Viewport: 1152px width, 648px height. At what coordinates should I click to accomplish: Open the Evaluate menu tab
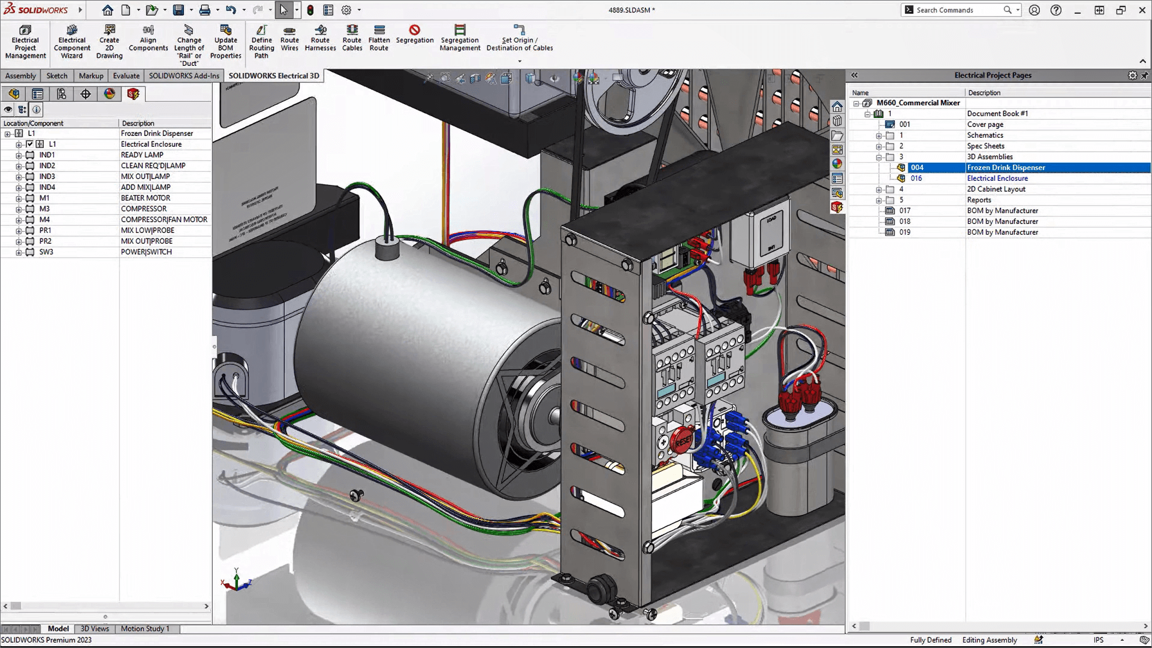[x=126, y=75]
